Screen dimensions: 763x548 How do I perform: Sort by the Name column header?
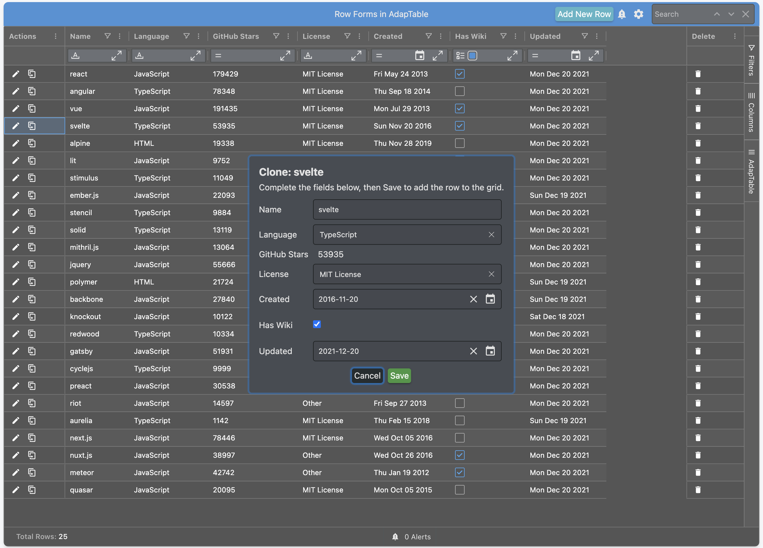tap(80, 36)
